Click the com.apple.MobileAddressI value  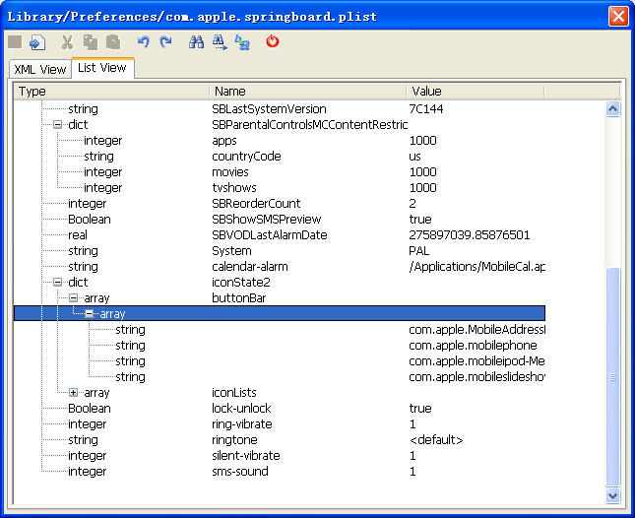pyautogui.click(x=477, y=330)
